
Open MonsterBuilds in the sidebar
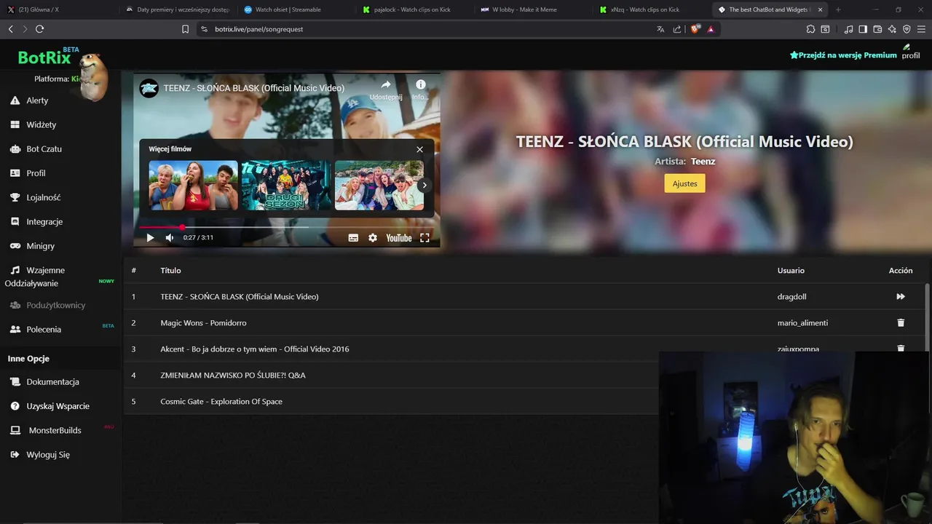(x=55, y=430)
